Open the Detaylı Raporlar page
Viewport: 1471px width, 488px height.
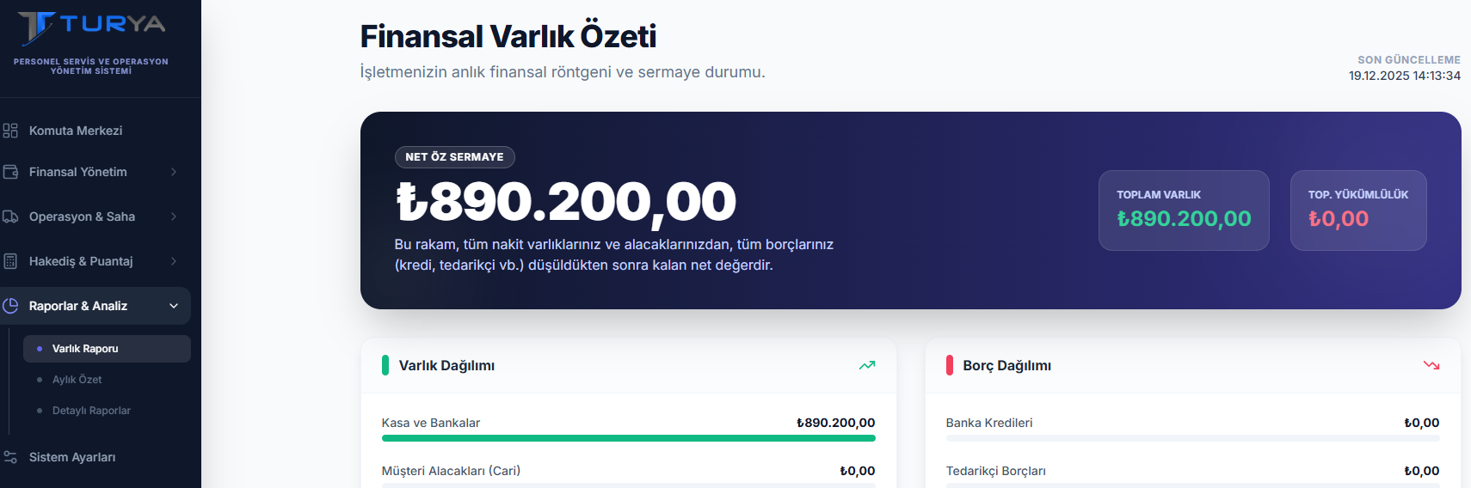tap(91, 411)
